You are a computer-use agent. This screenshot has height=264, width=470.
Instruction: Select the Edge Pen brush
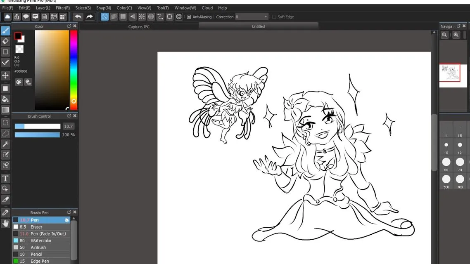(41, 261)
